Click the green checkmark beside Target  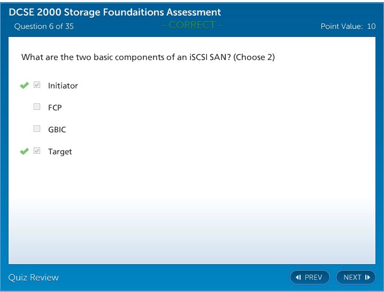coord(24,152)
